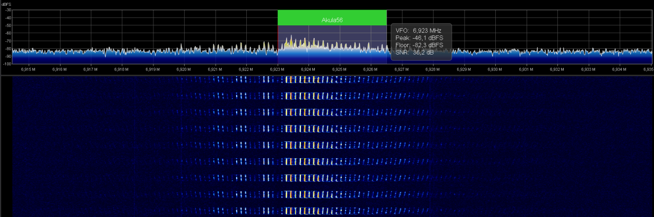Click the -30 dBFS scale value
654x217 pixels.
[x=7, y=10]
